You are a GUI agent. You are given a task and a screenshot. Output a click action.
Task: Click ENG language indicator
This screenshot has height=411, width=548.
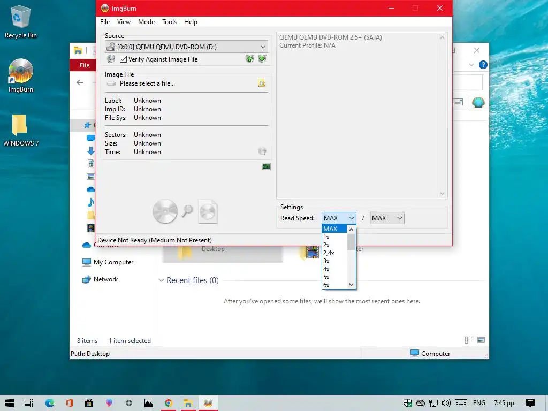click(x=479, y=403)
